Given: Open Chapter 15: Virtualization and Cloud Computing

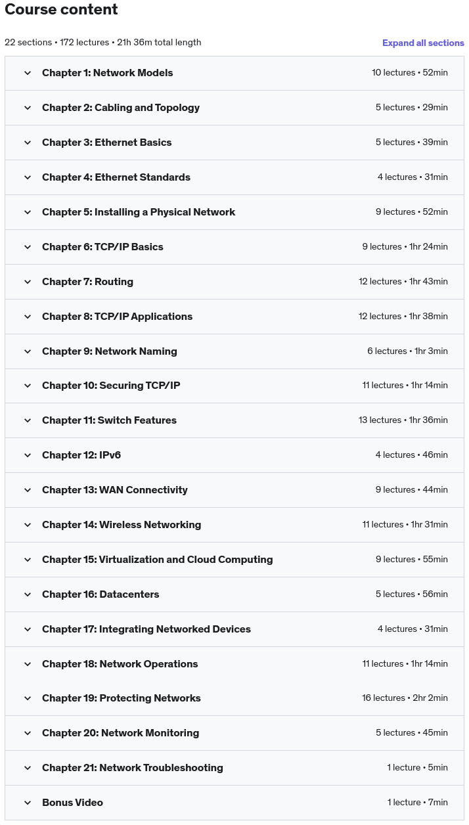Looking at the screenshot, I should tap(234, 560).
